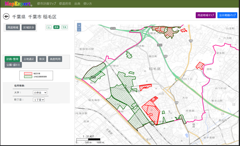Select the 用途地域 layer button

coord(13,28)
